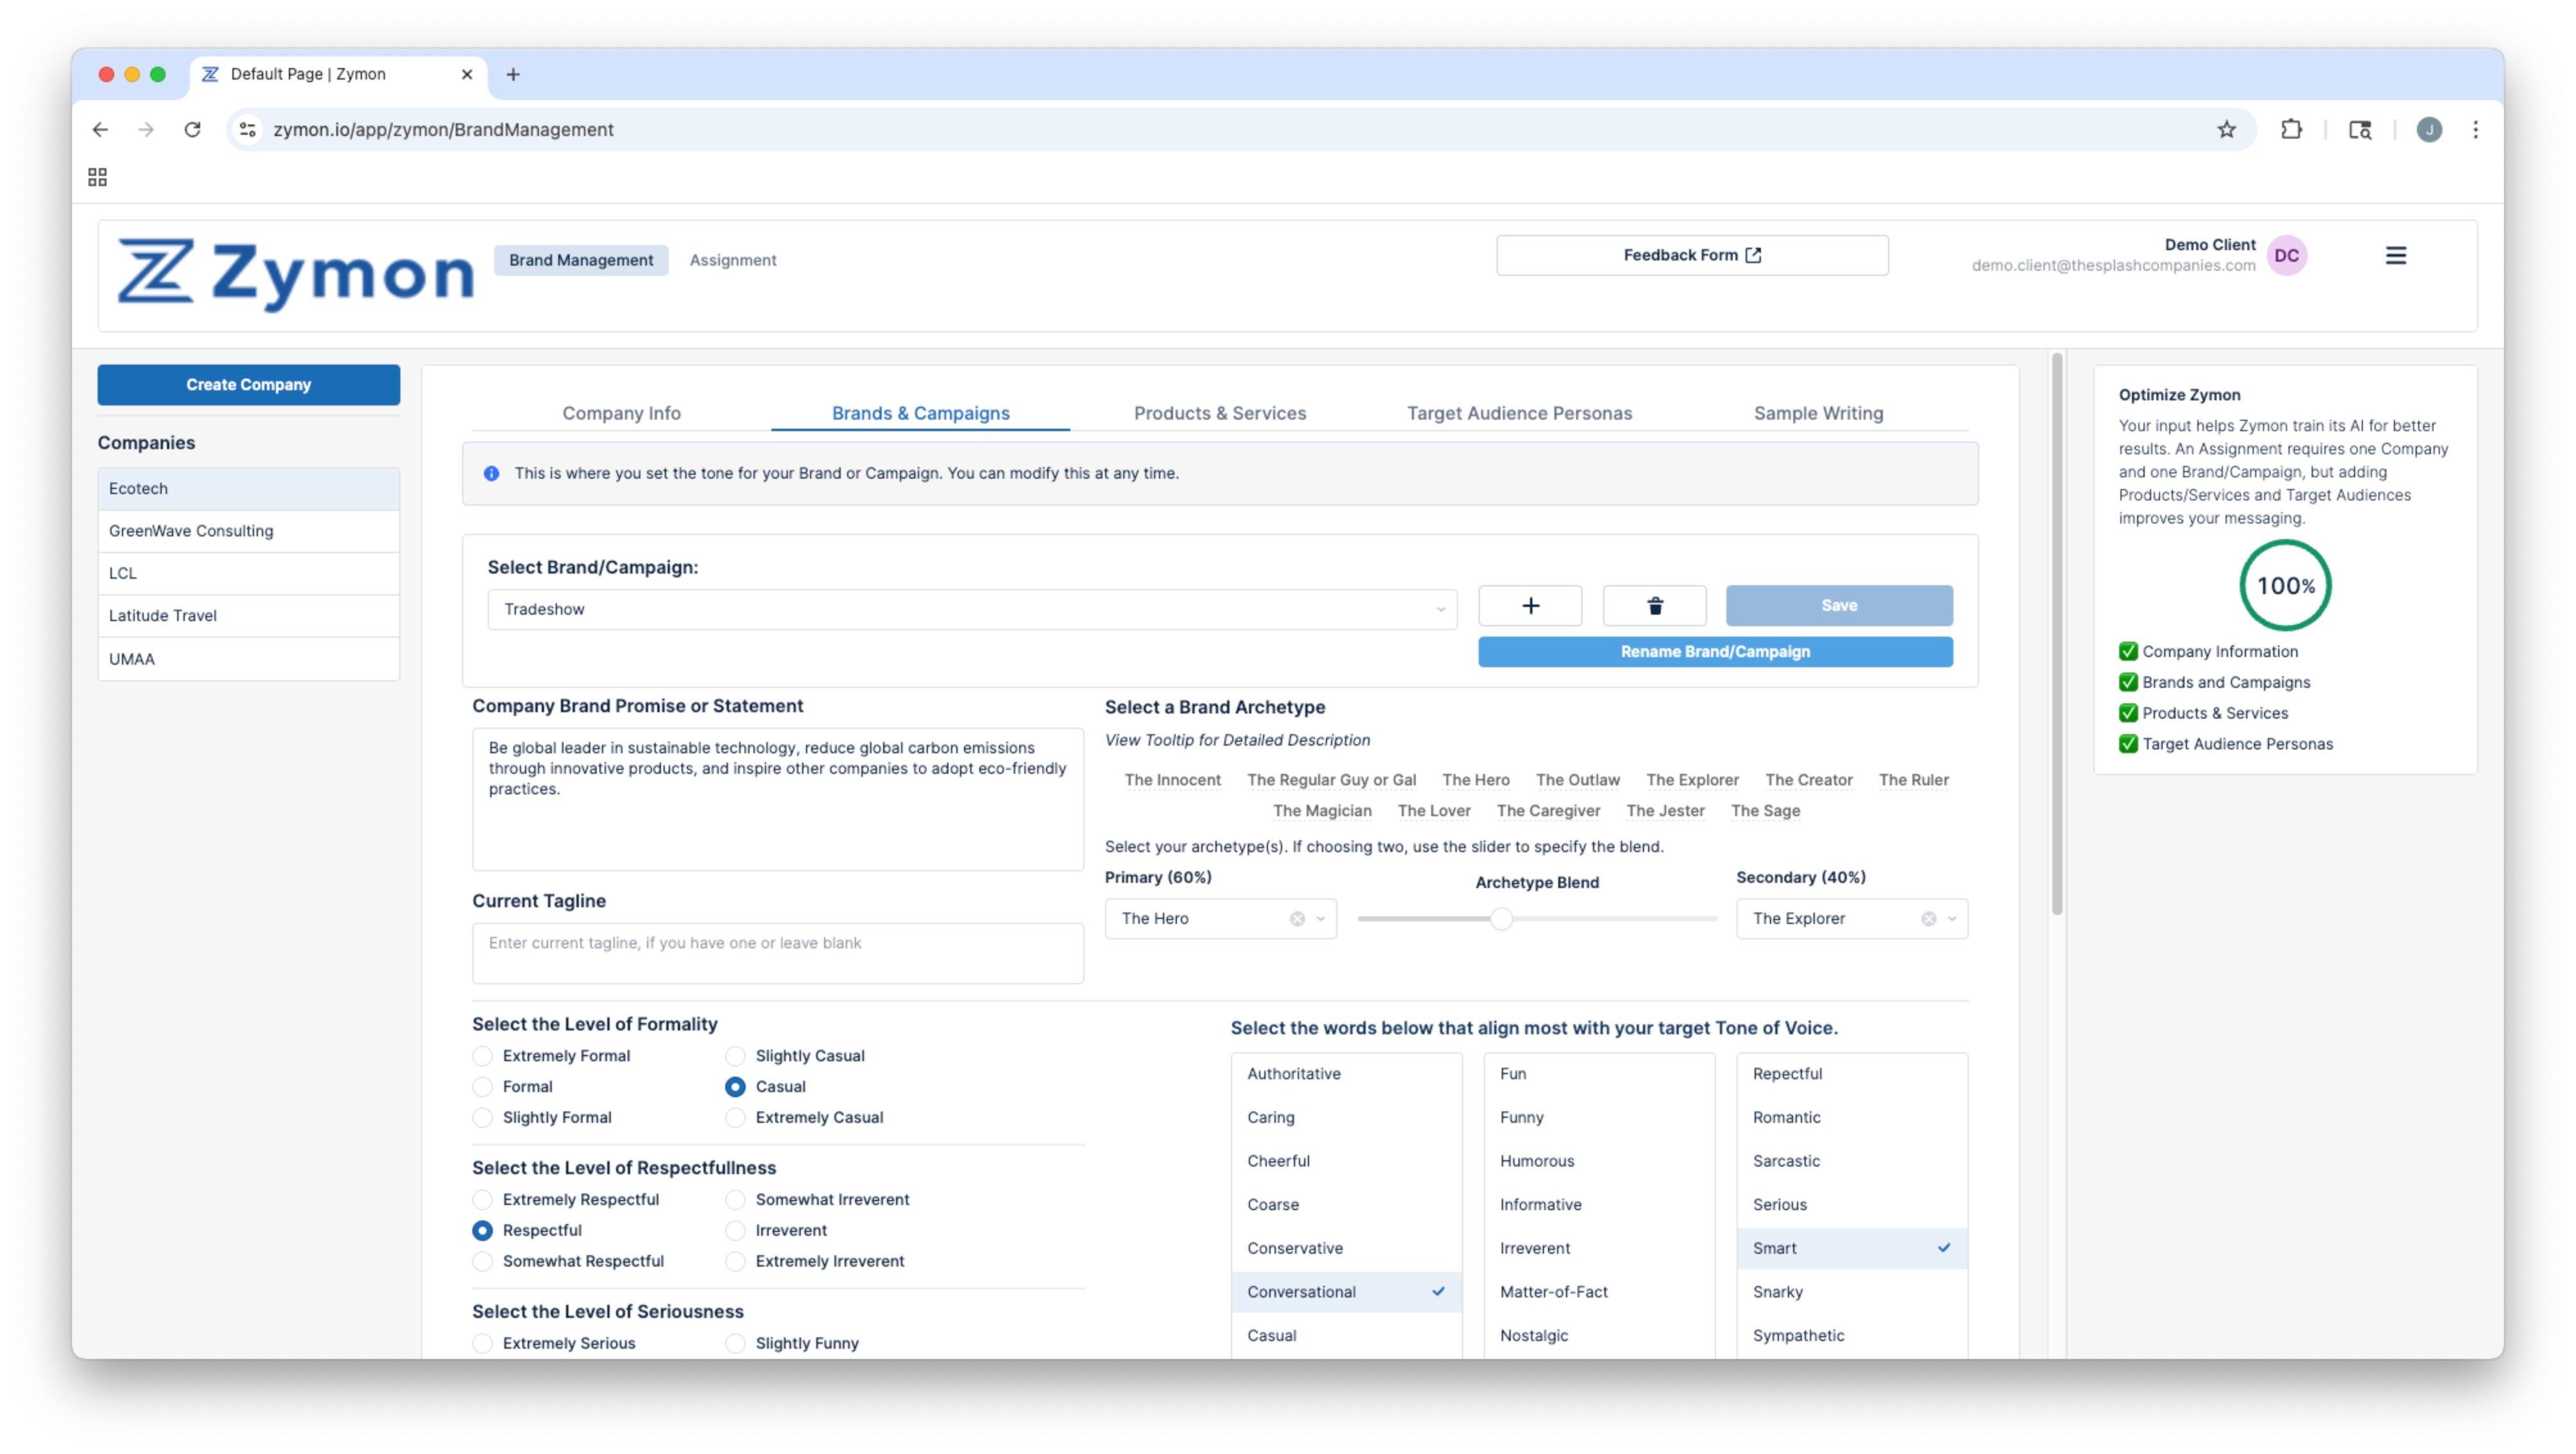
Task: Click the page vertical scrollbar
Action: pos(2057,634)
